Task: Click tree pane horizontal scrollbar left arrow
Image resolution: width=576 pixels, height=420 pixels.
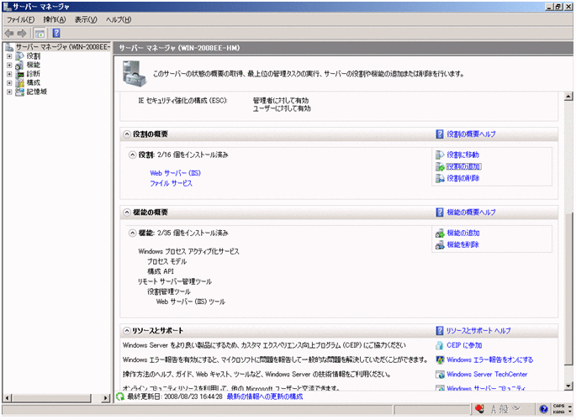Action: [8, 398]
